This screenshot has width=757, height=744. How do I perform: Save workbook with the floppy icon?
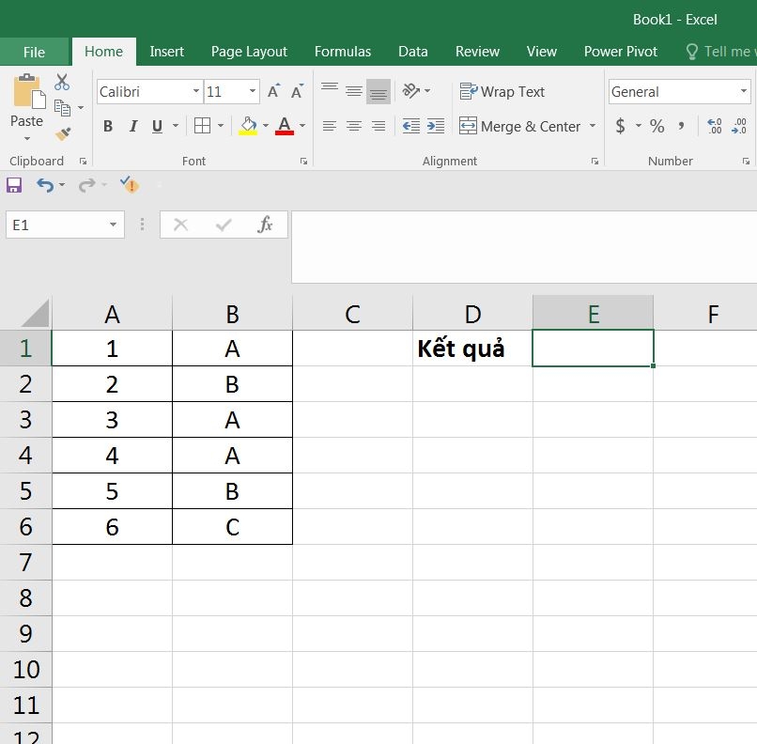(14, 185)
